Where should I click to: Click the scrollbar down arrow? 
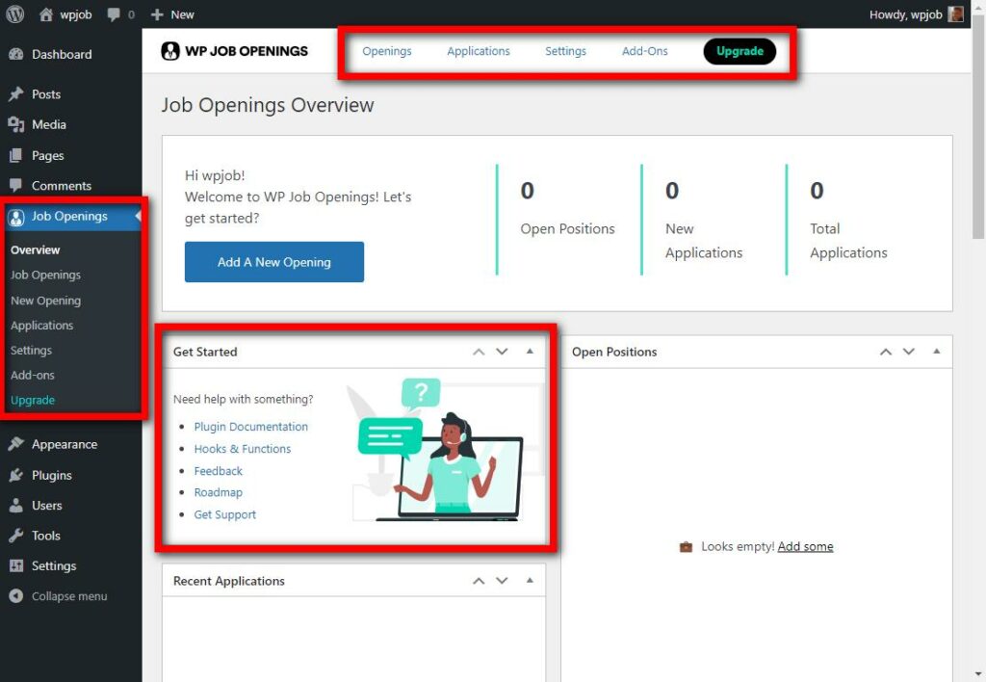pyautogui.click(x=978, y=675)
